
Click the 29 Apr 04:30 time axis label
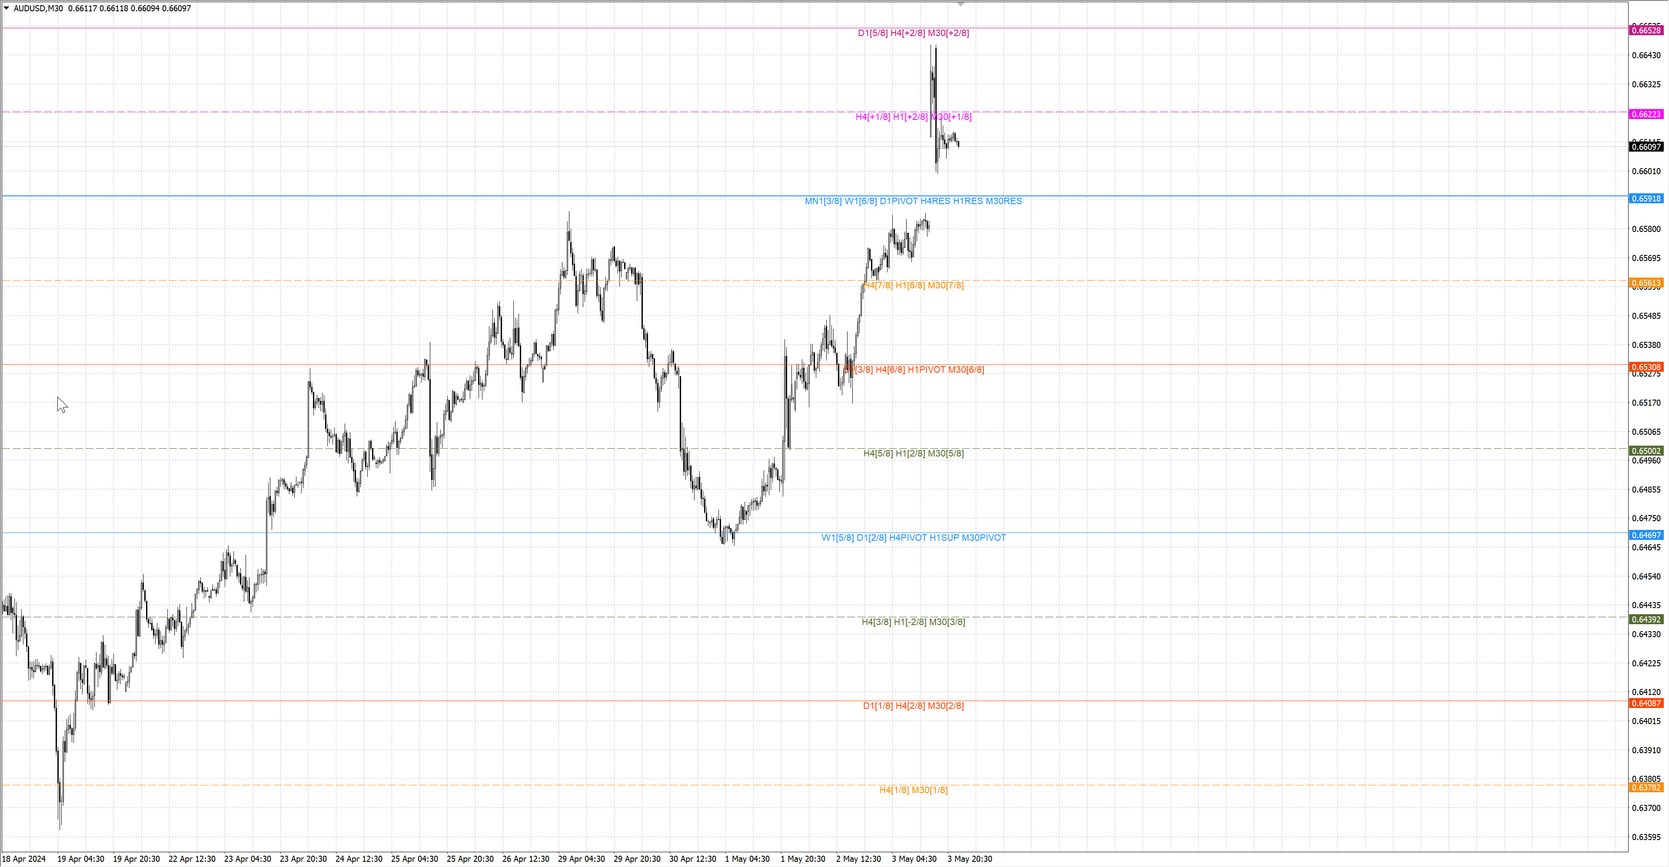[x=581, y=859]
